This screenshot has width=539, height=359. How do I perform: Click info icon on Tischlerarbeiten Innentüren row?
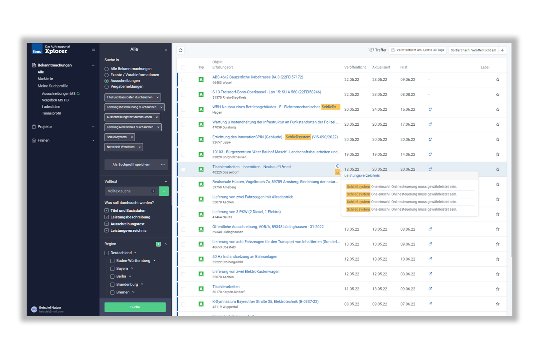tap(338, 166)
